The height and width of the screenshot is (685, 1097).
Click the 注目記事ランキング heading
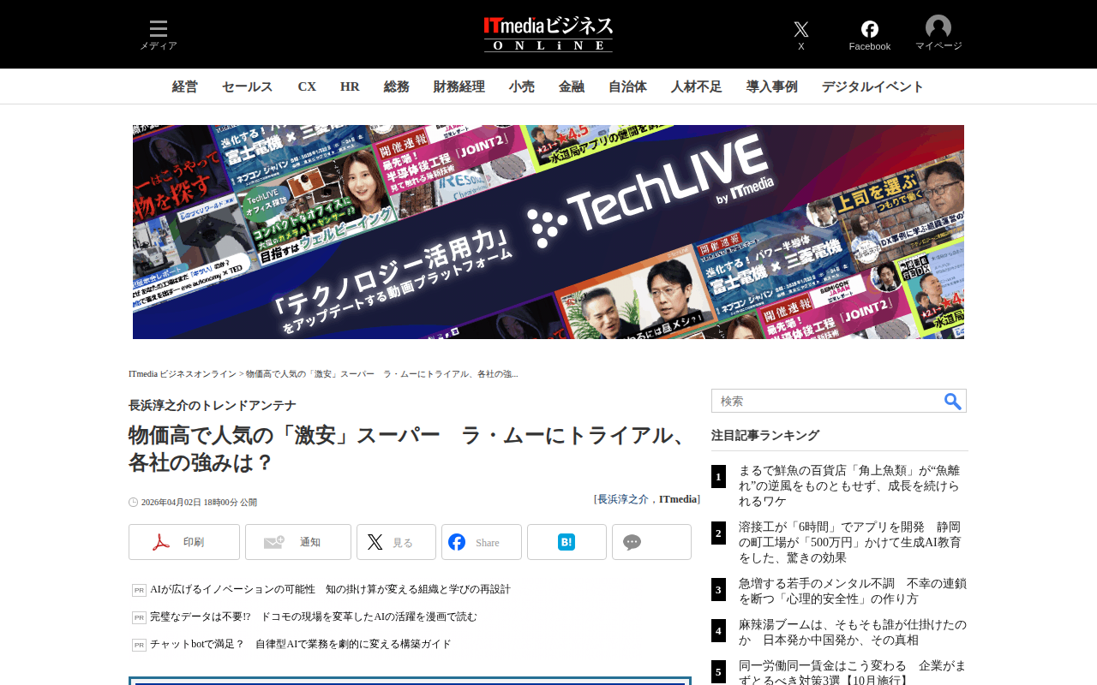click(x=765, y=436)
